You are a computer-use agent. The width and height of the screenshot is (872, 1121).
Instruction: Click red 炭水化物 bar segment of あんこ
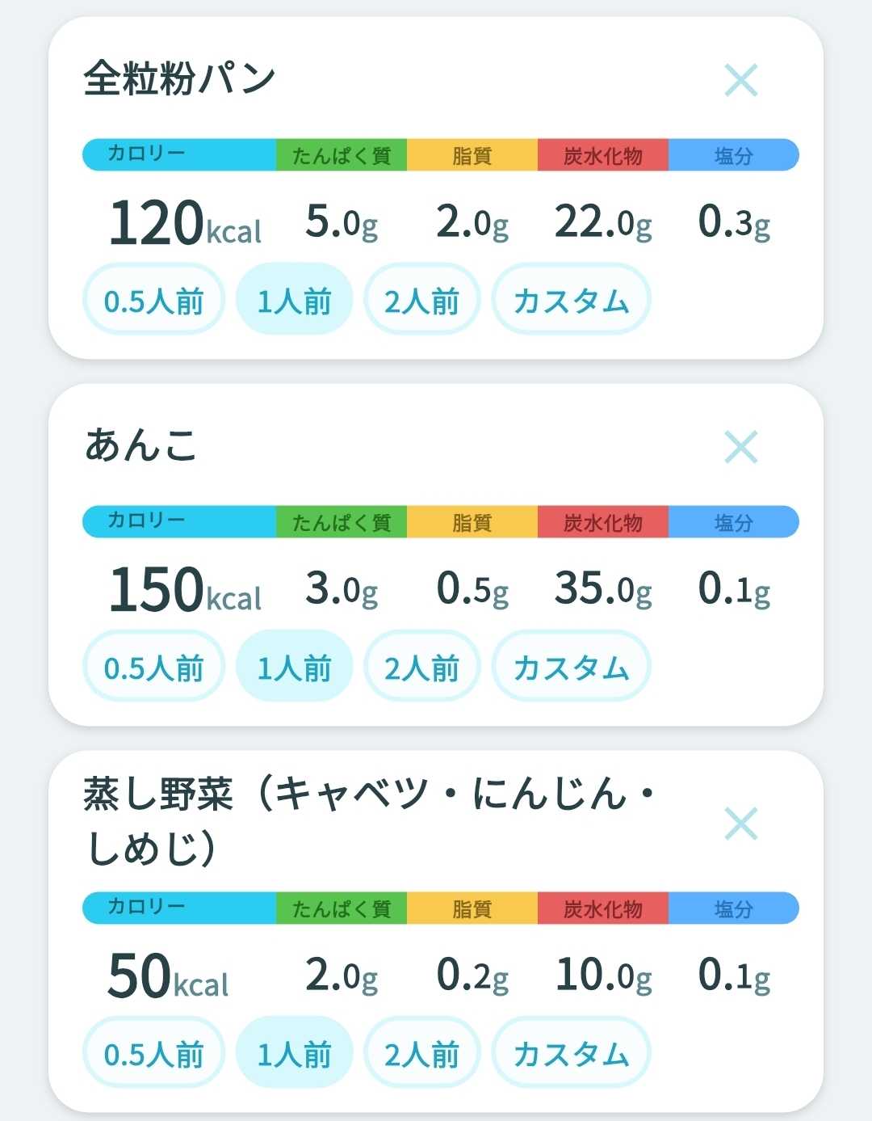pyautogui.click(x=602, y=521)
